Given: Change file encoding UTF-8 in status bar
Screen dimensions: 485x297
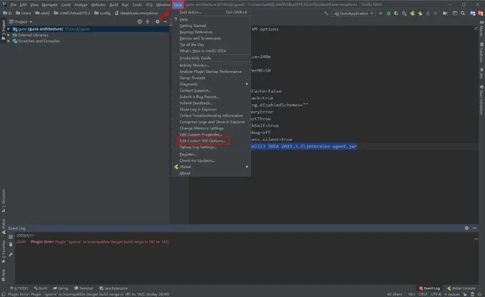Looking at the screenshot, I should click(436, 294).
